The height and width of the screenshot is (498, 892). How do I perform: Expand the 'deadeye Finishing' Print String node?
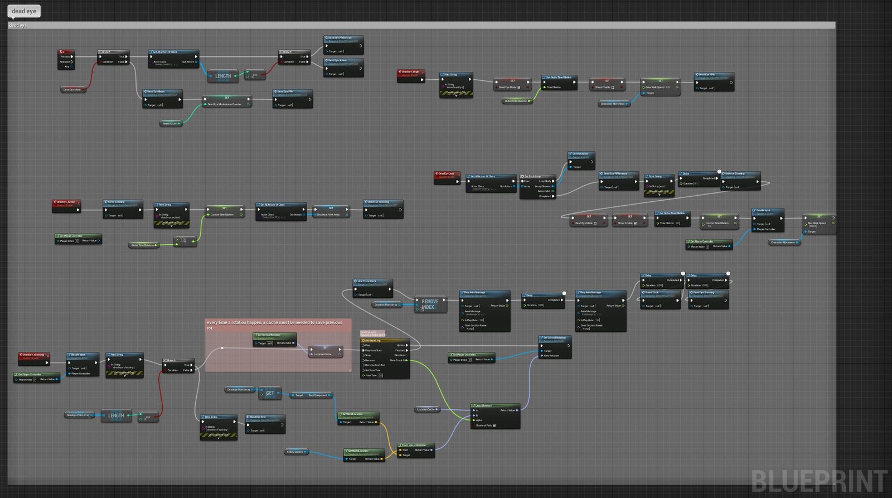[x=219, y=438]
